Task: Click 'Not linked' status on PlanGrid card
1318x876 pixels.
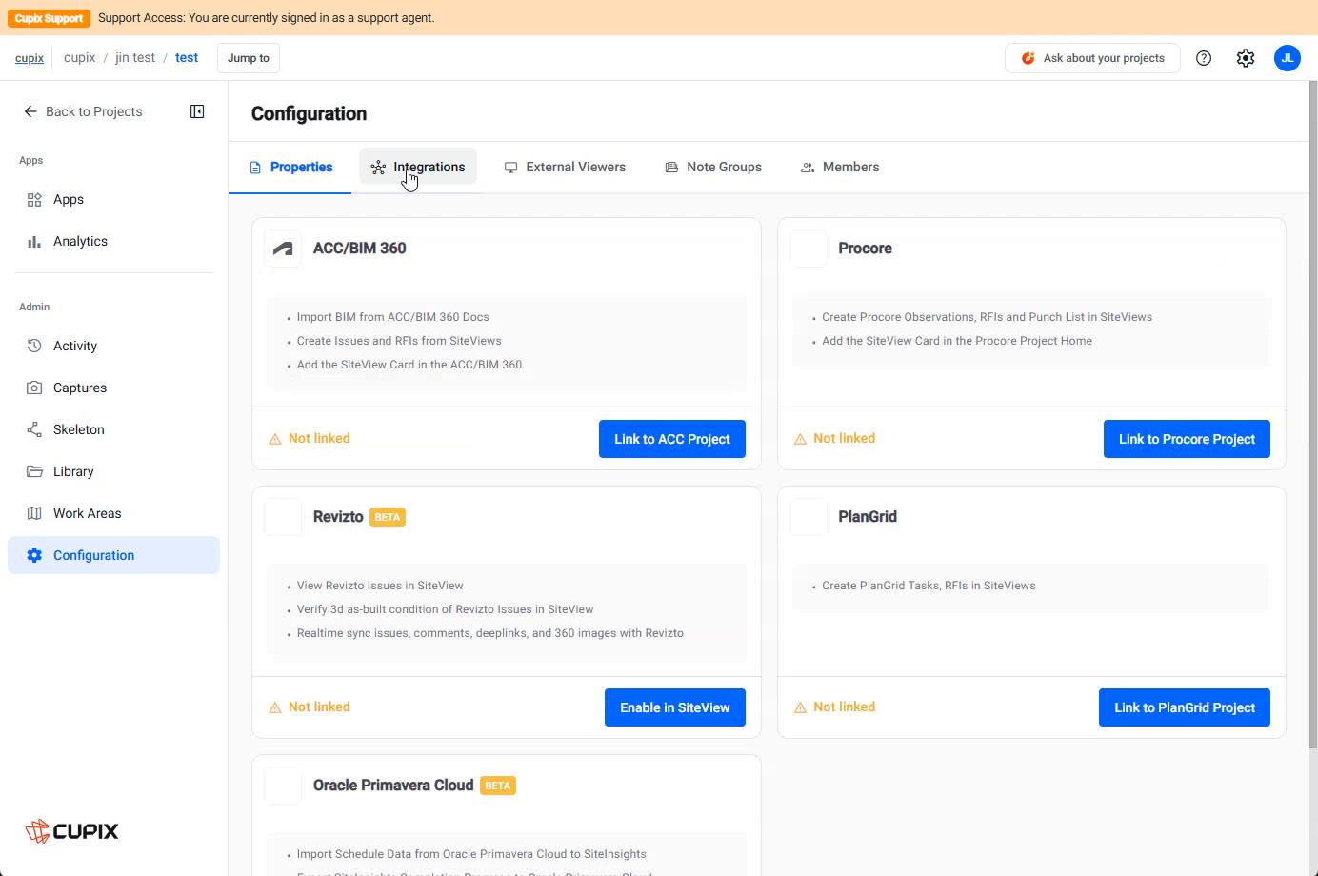Action: [844, 707]
